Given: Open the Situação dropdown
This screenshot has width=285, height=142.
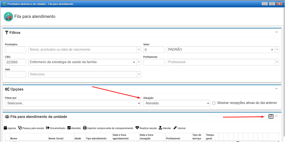Looking at the screenshot, I should (176, 103).
